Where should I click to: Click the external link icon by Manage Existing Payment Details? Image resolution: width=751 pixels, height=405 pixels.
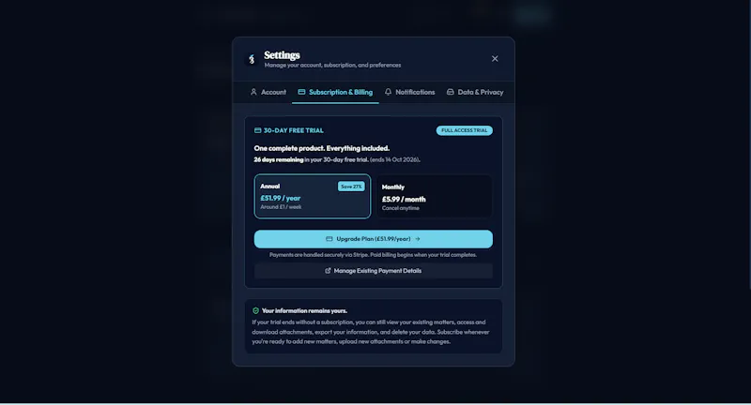pyautogui.click(x=328, y=271)
